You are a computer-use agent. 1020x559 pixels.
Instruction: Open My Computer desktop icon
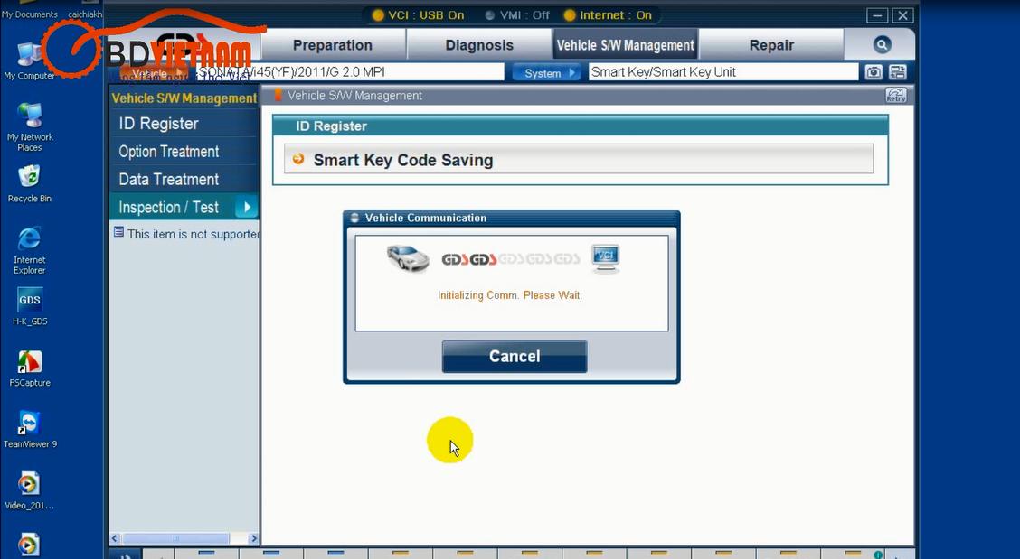click(x=29, y=61)
